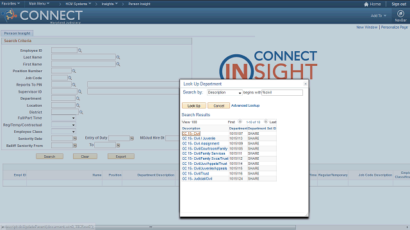Click the Last page link in results
The width and height of the screenshot is (410, 230).
coord(273,122)
